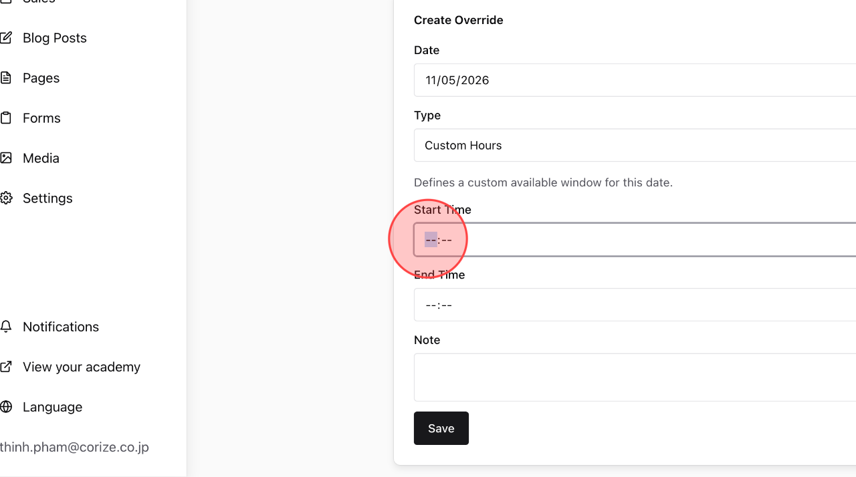856x477 pixels.
Task: Click the Type label
Action: tap(427, 116)
